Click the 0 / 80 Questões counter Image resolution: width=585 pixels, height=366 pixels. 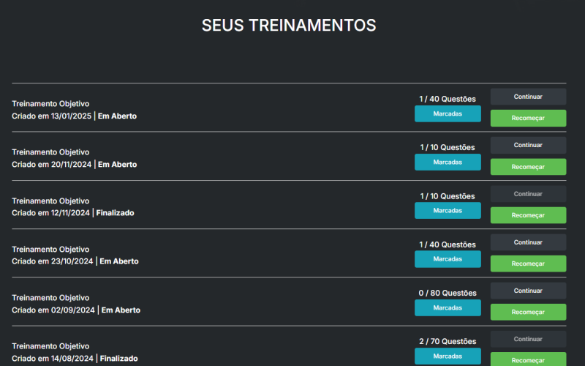(448, 293)
